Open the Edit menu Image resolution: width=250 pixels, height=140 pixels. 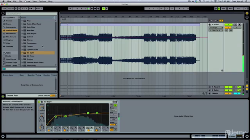tap(20, 2)
